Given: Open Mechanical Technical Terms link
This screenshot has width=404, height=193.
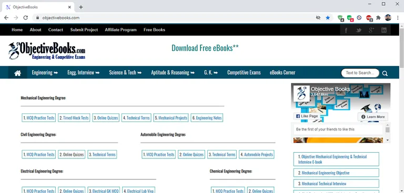Looking at the screenshot, I should (x=136, y=118).
